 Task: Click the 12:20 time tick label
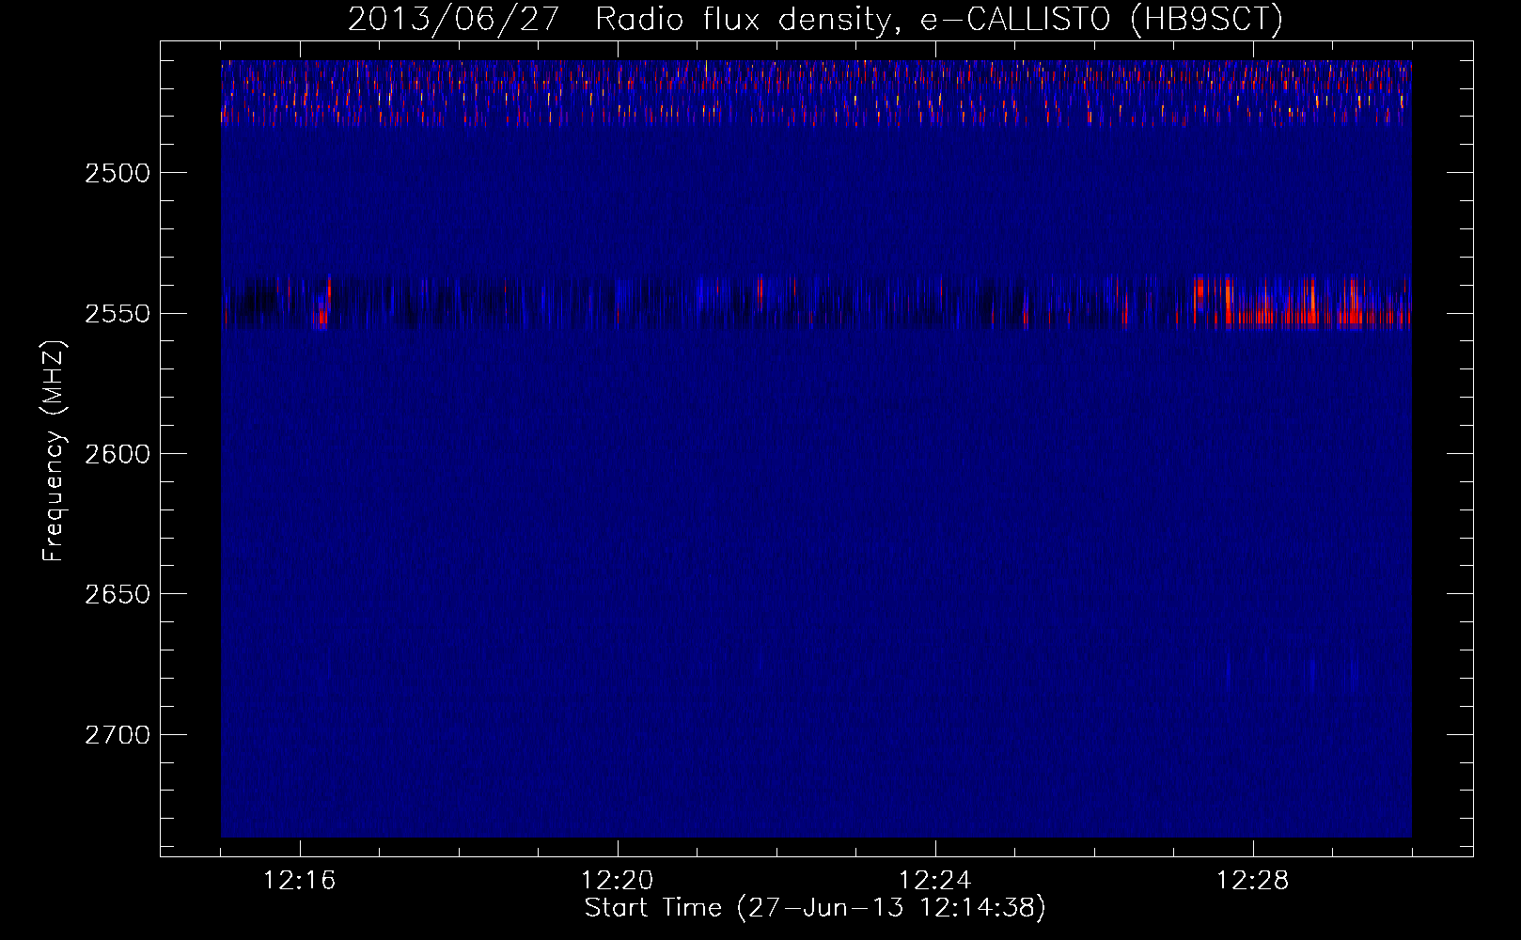(618, 881)
